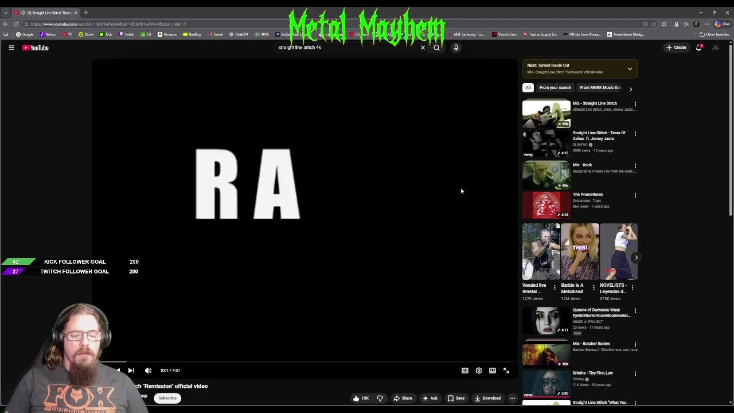Open the Create menu
The image size is (734, 413).
tap(677, 48)
